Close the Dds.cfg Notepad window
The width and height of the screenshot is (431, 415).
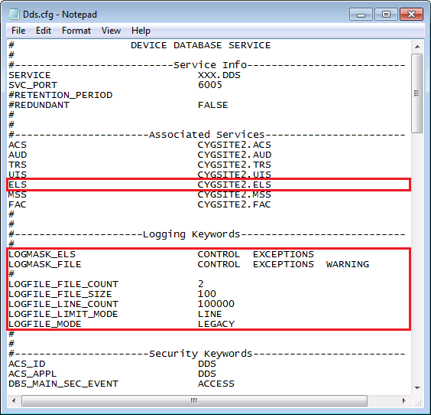pyautogui.click(x=411, y=15)
